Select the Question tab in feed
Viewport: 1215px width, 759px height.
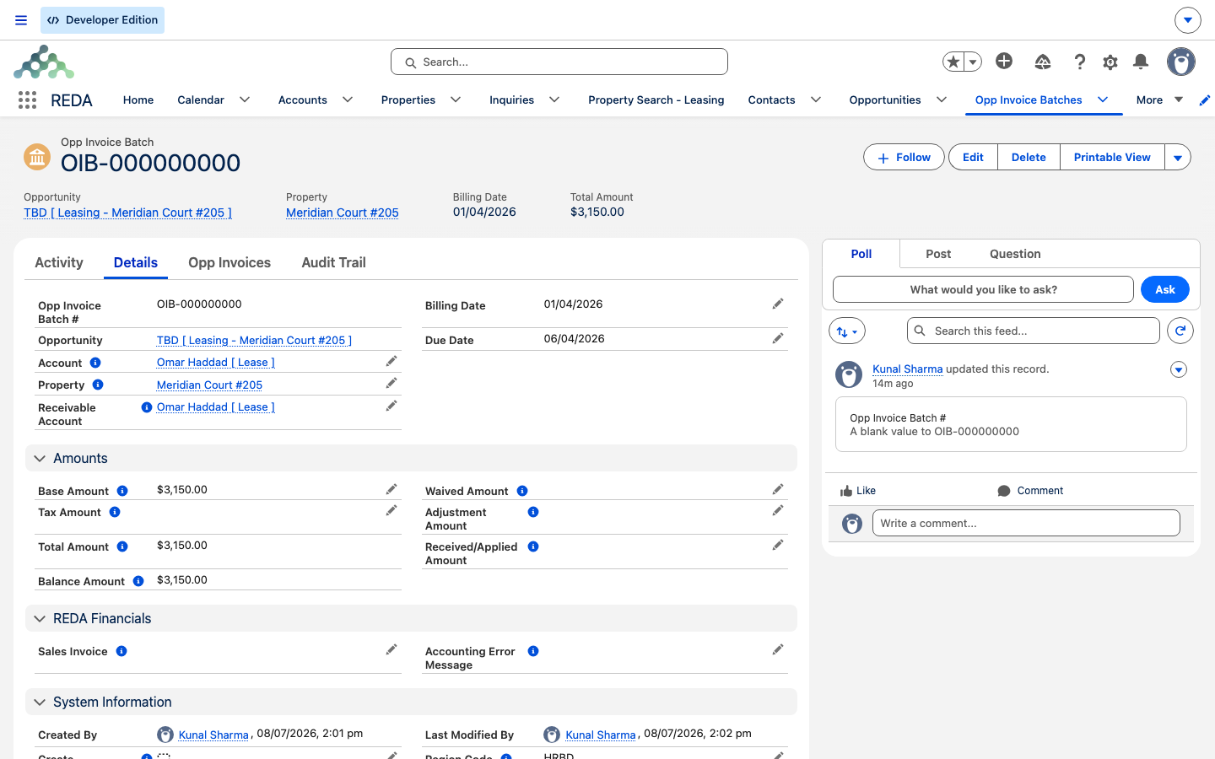click(1015, 254)
